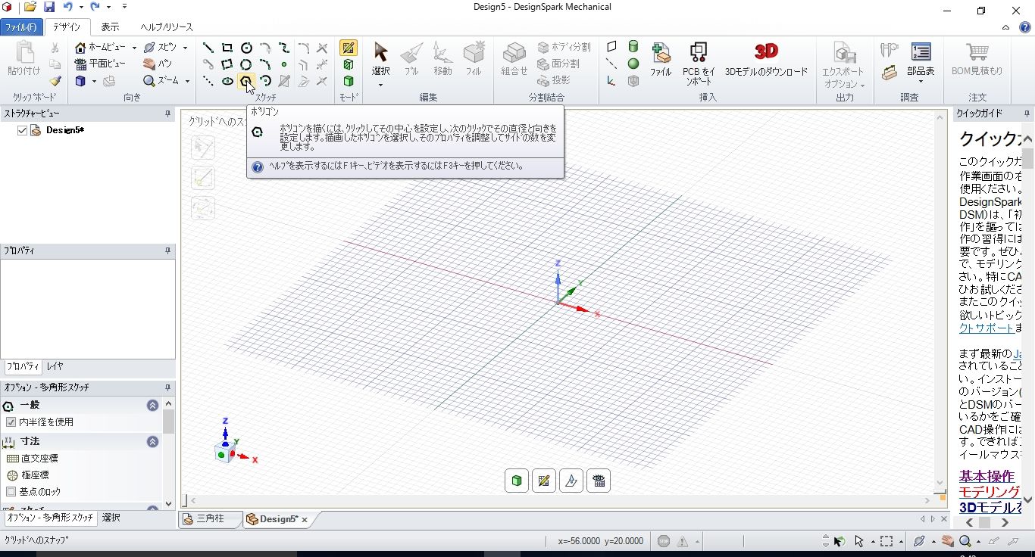Switch to 3D mode in ribbon
This screenshot has height=557, width=1035.
click(x=349, y=81)
